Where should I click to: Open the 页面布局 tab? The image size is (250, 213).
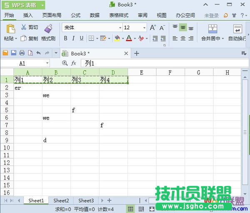[52, 15]
